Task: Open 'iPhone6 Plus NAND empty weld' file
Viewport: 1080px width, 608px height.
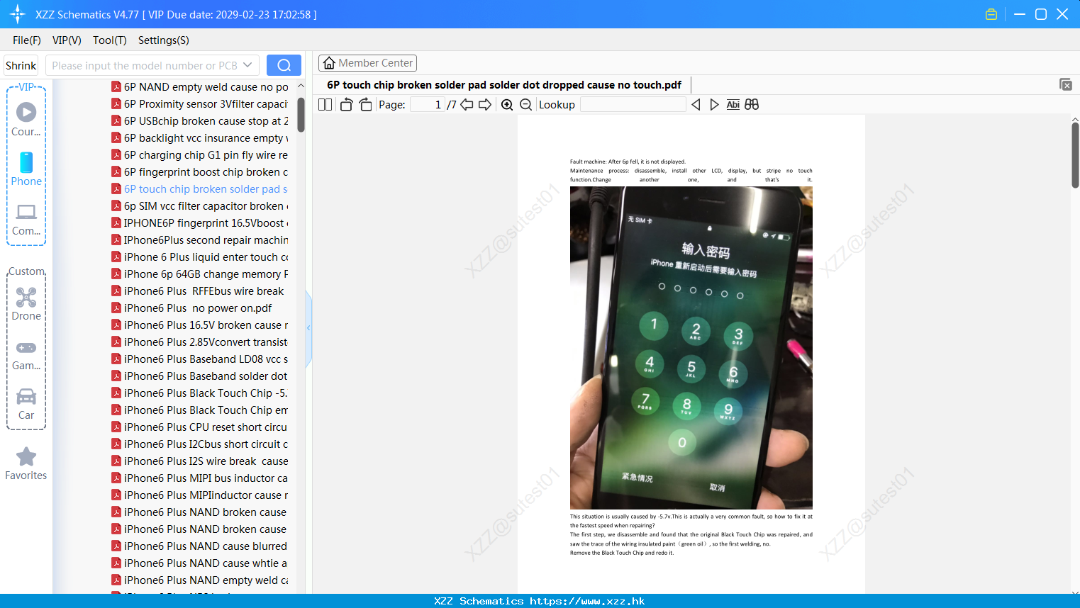Action: [x=200, y=580]
